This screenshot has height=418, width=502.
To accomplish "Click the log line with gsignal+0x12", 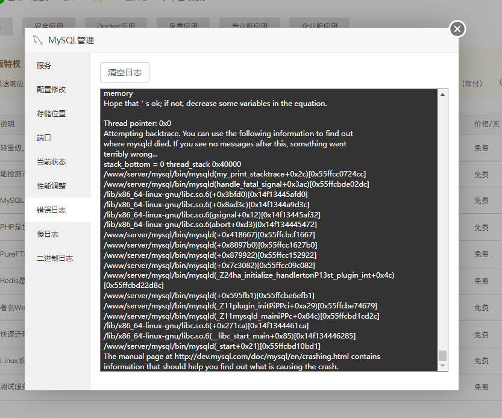I will pyautogui.click(x=212, y=215).
